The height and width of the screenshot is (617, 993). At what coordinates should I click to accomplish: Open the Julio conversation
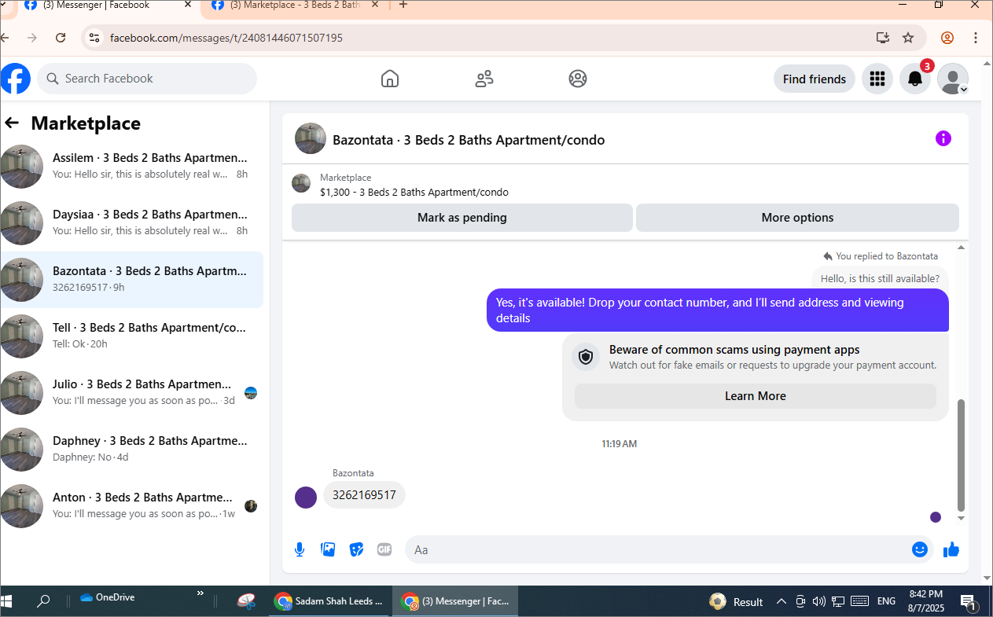(x=131, y=392)
